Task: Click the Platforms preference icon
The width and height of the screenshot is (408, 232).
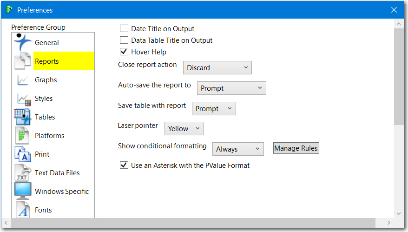Action: click(x=22, y=136)
